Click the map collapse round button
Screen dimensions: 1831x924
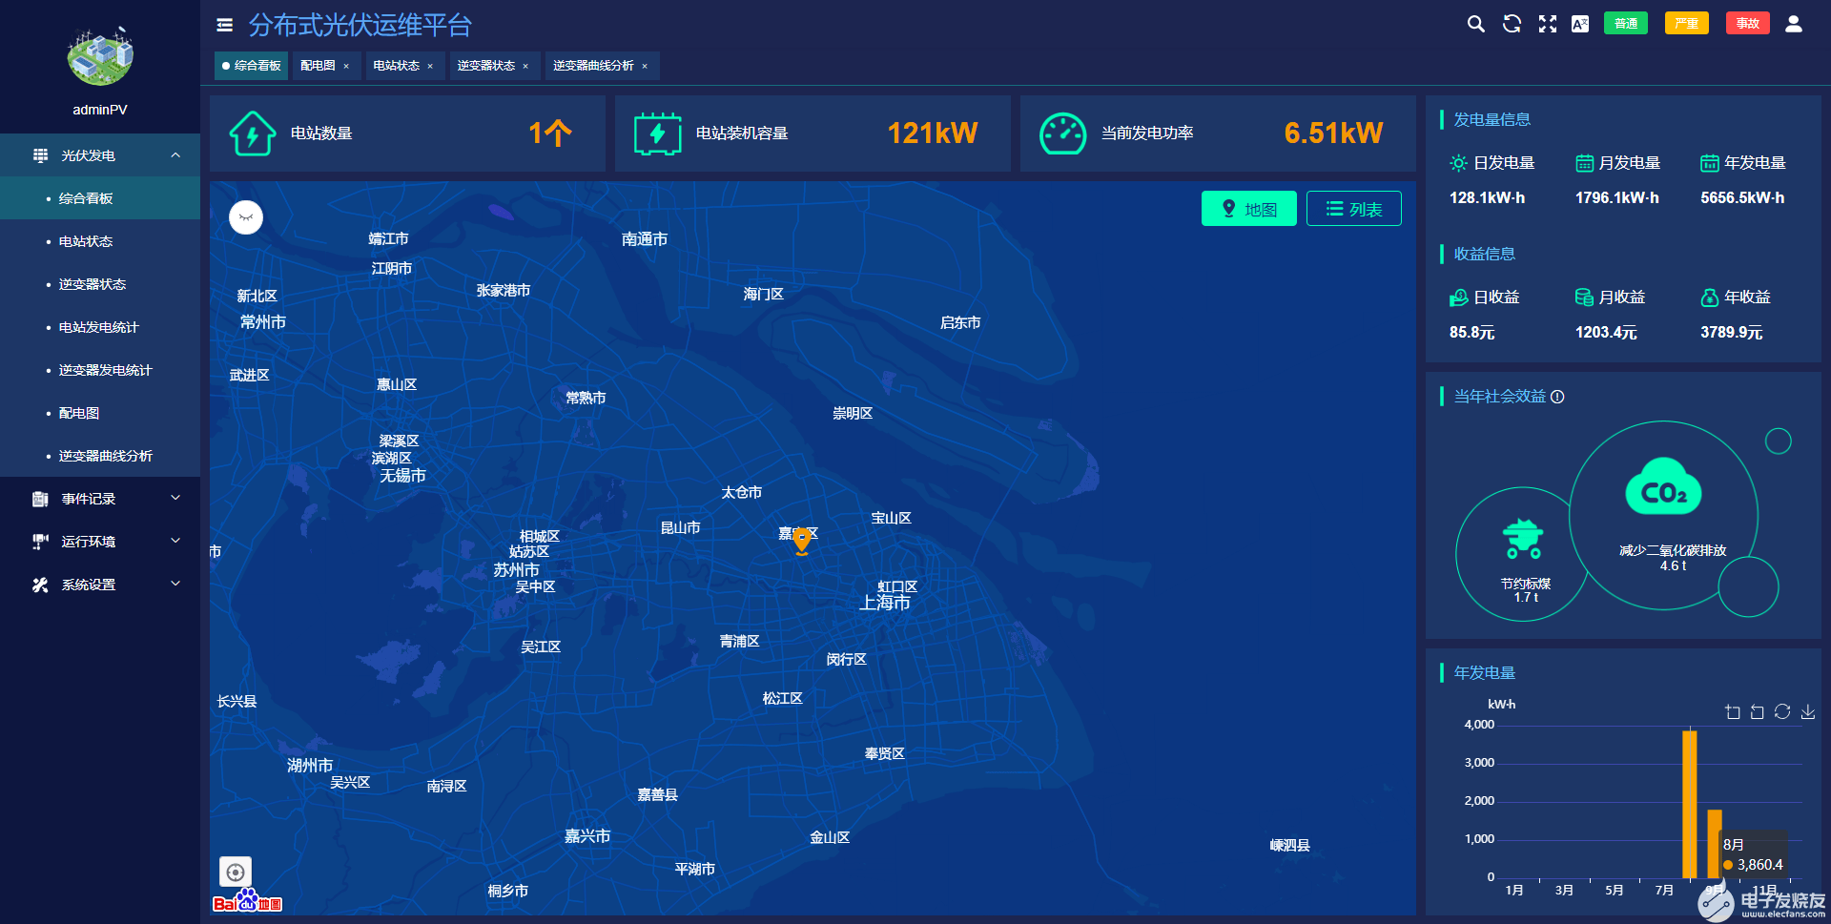(x=246, y=217)
